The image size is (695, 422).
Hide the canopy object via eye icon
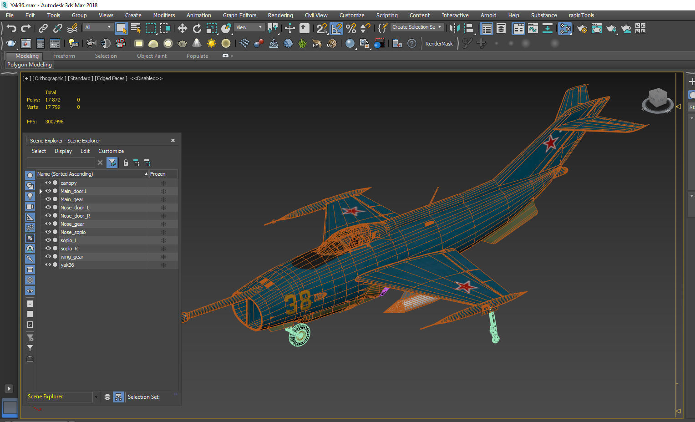(48, 183)
